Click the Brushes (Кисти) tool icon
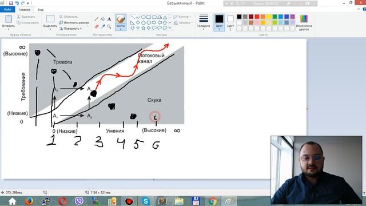Screen dimensions: 366x206 [121, 19]
